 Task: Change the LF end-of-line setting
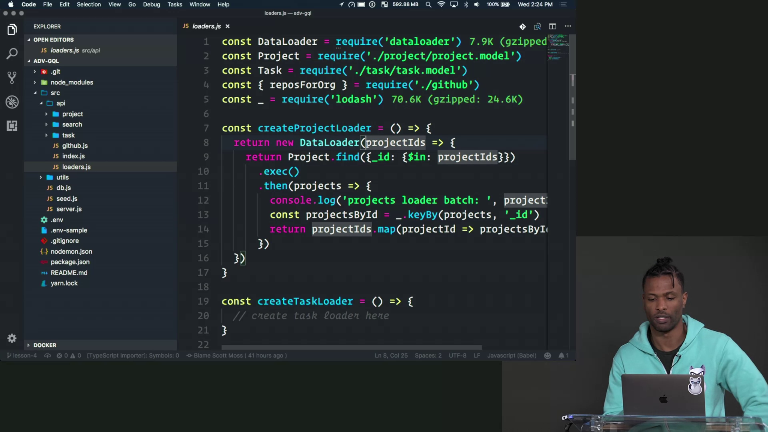click(x=477, y=356)
